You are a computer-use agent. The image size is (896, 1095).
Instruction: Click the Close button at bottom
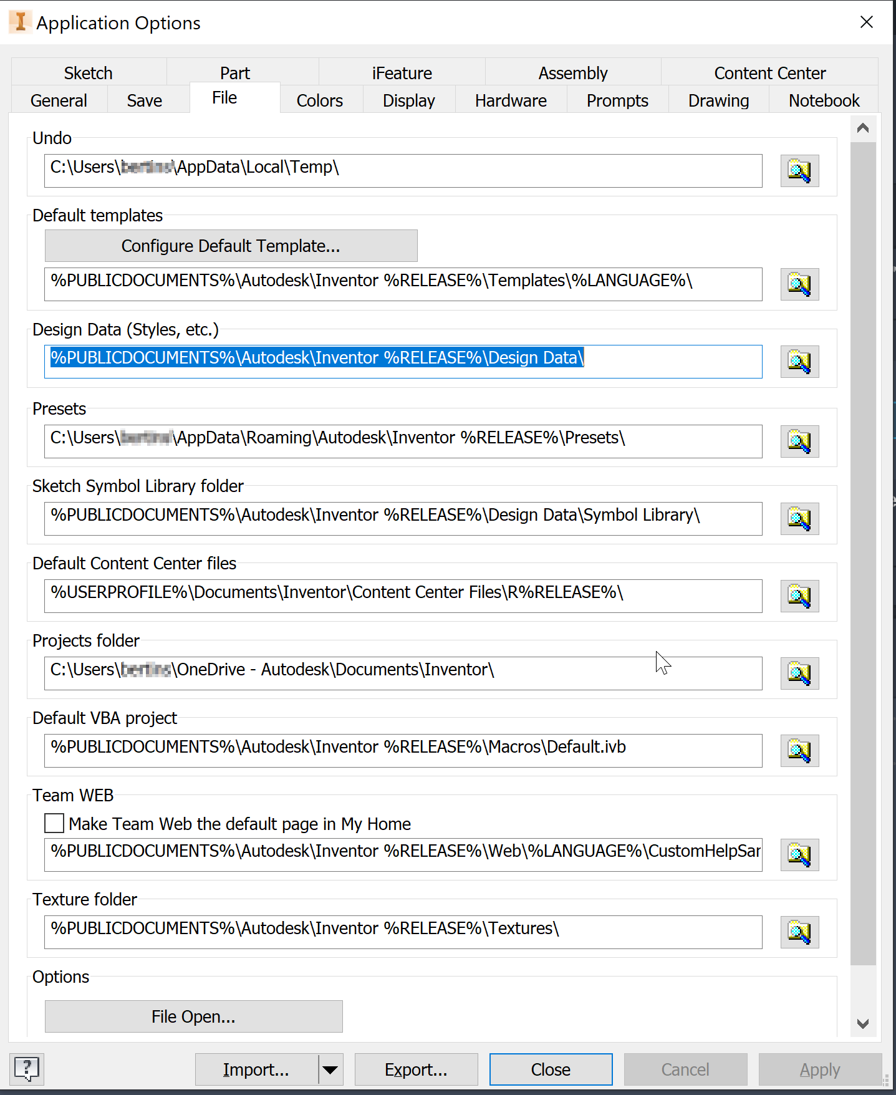(x=551, y=1070)
